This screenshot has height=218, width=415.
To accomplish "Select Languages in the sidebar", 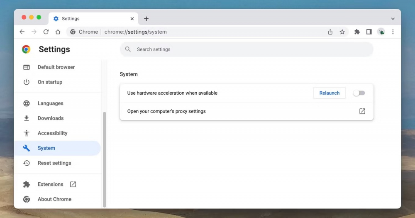I will [50, 103].
